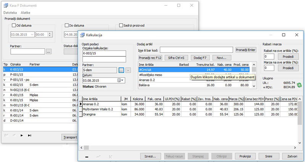Select the Baklava article row
305x162 pixels.
click(x=194, y=85)
